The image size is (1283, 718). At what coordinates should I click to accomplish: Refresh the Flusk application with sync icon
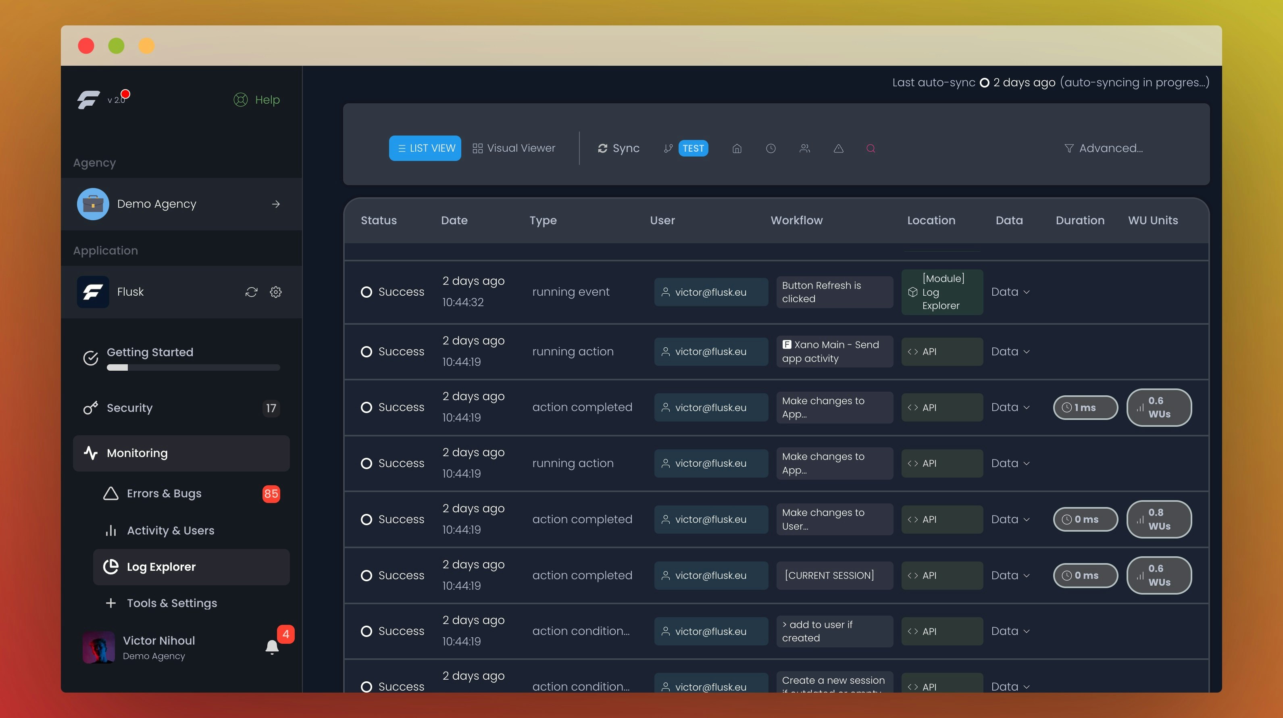point(252,292)
